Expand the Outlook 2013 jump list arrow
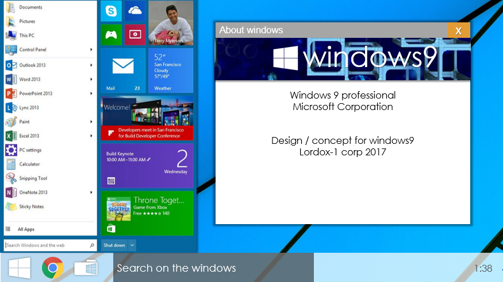The height and width of the screenshot is (282, 503). pos(91,65)
